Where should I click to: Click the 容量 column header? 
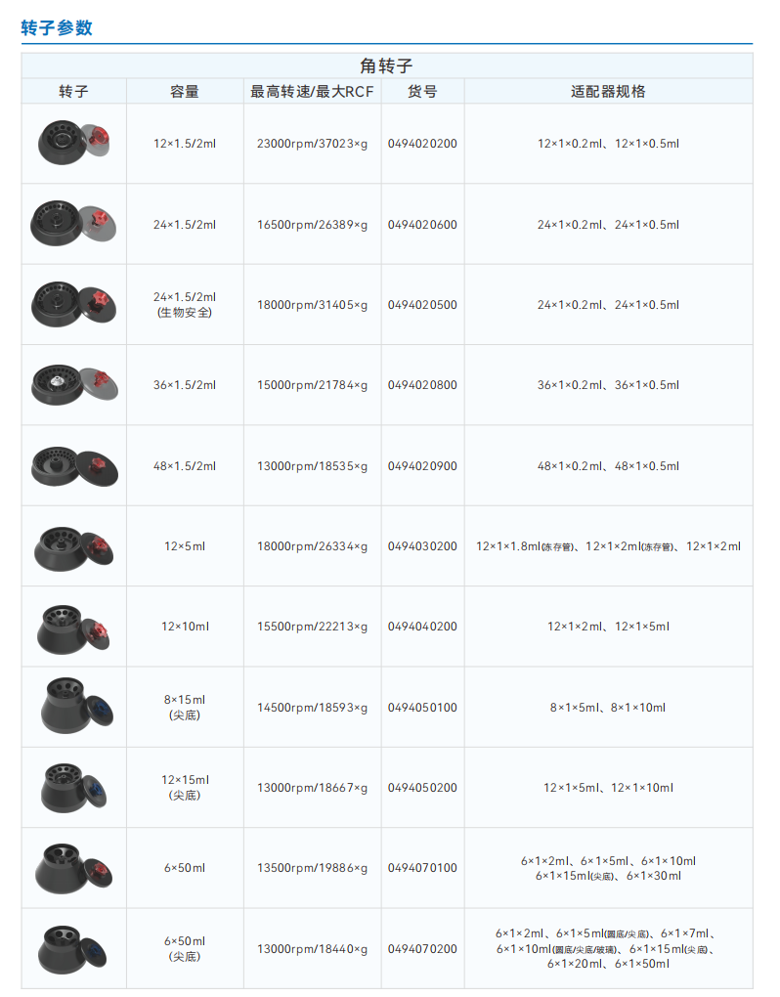click(x=185, y=92)
